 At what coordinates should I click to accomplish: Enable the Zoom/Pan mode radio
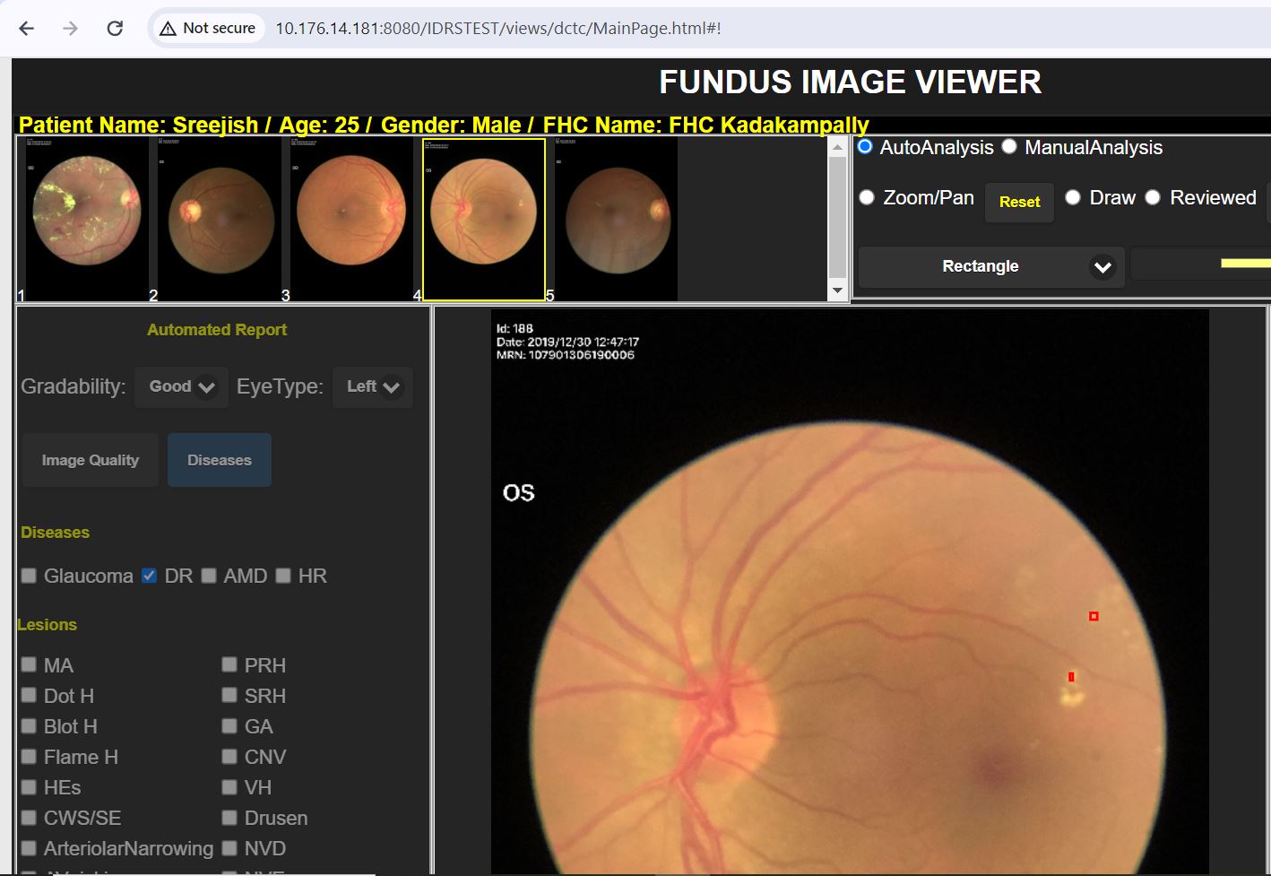click(867, 197)
